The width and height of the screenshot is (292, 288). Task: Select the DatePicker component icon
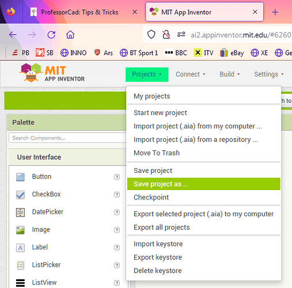pyautogui.click(x=20, y=212)
